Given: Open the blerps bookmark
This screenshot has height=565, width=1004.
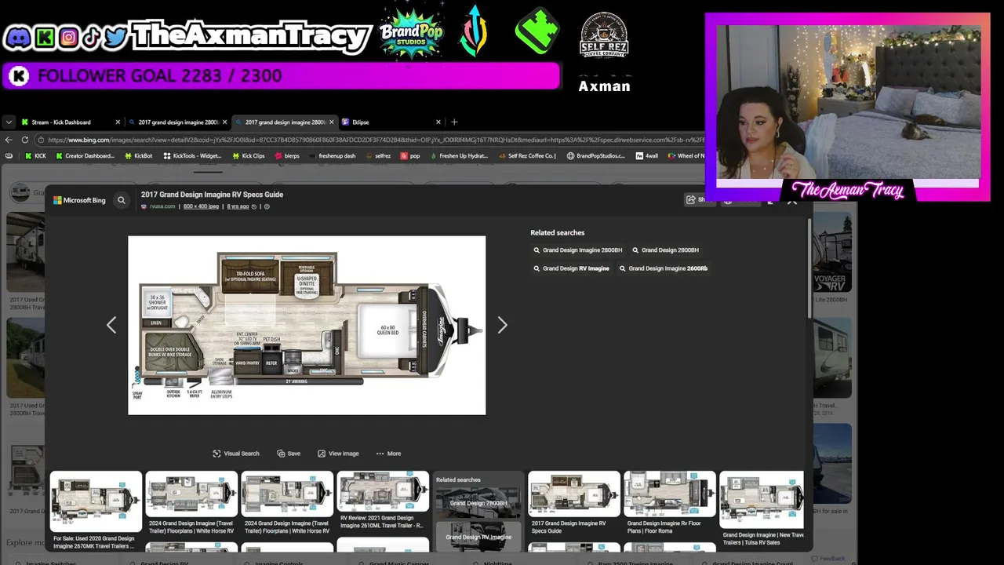Looking at the screenshot, I should click(286, 156).
